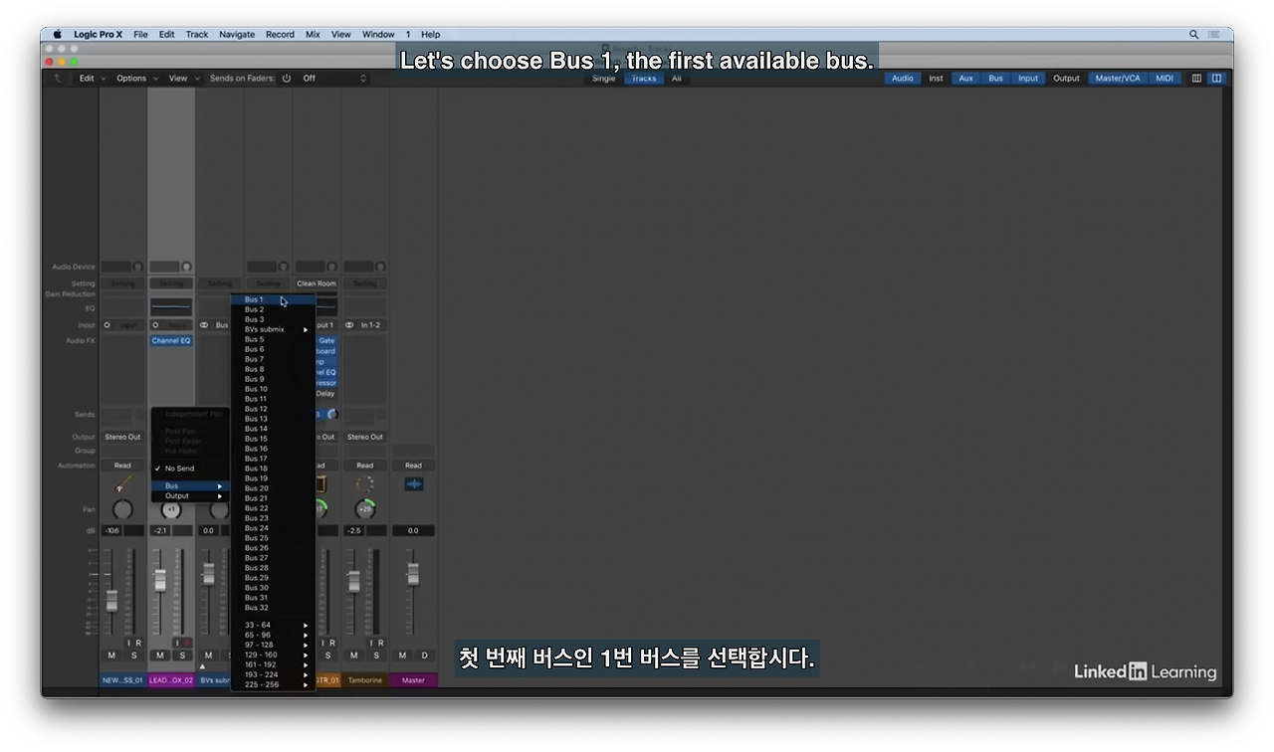Toggle Sends on Faders power button
This screenshot has width=1274, height=752.
click(287, 78)
